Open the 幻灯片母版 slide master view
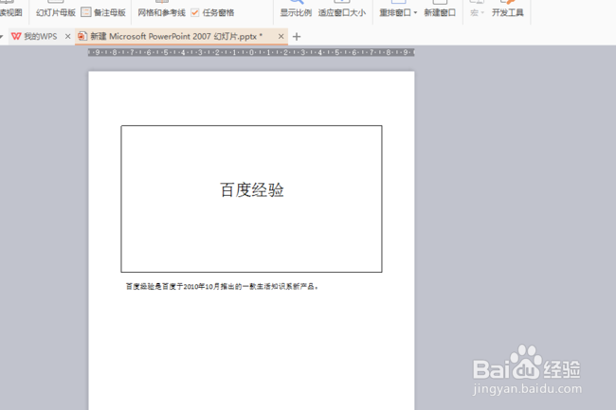 (x=56, y=12)
